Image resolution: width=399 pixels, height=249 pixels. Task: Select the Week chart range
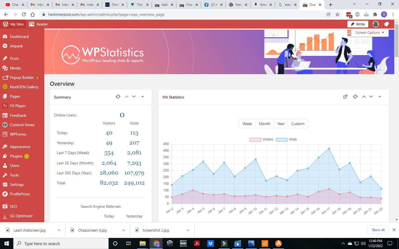[x=247, y=124]
